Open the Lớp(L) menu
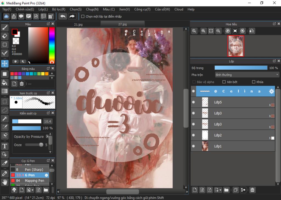Image resolution: width=281 pixels, height=200 pixels. (x=43, y=9)
